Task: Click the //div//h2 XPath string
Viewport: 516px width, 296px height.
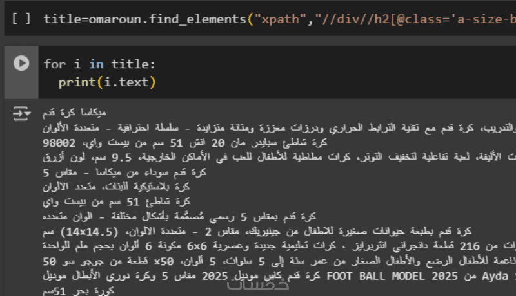Action: click(413, 18)
